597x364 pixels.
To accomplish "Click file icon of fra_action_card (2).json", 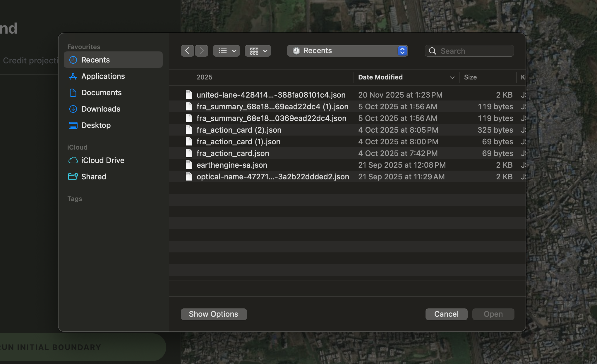I will (189, 130).
